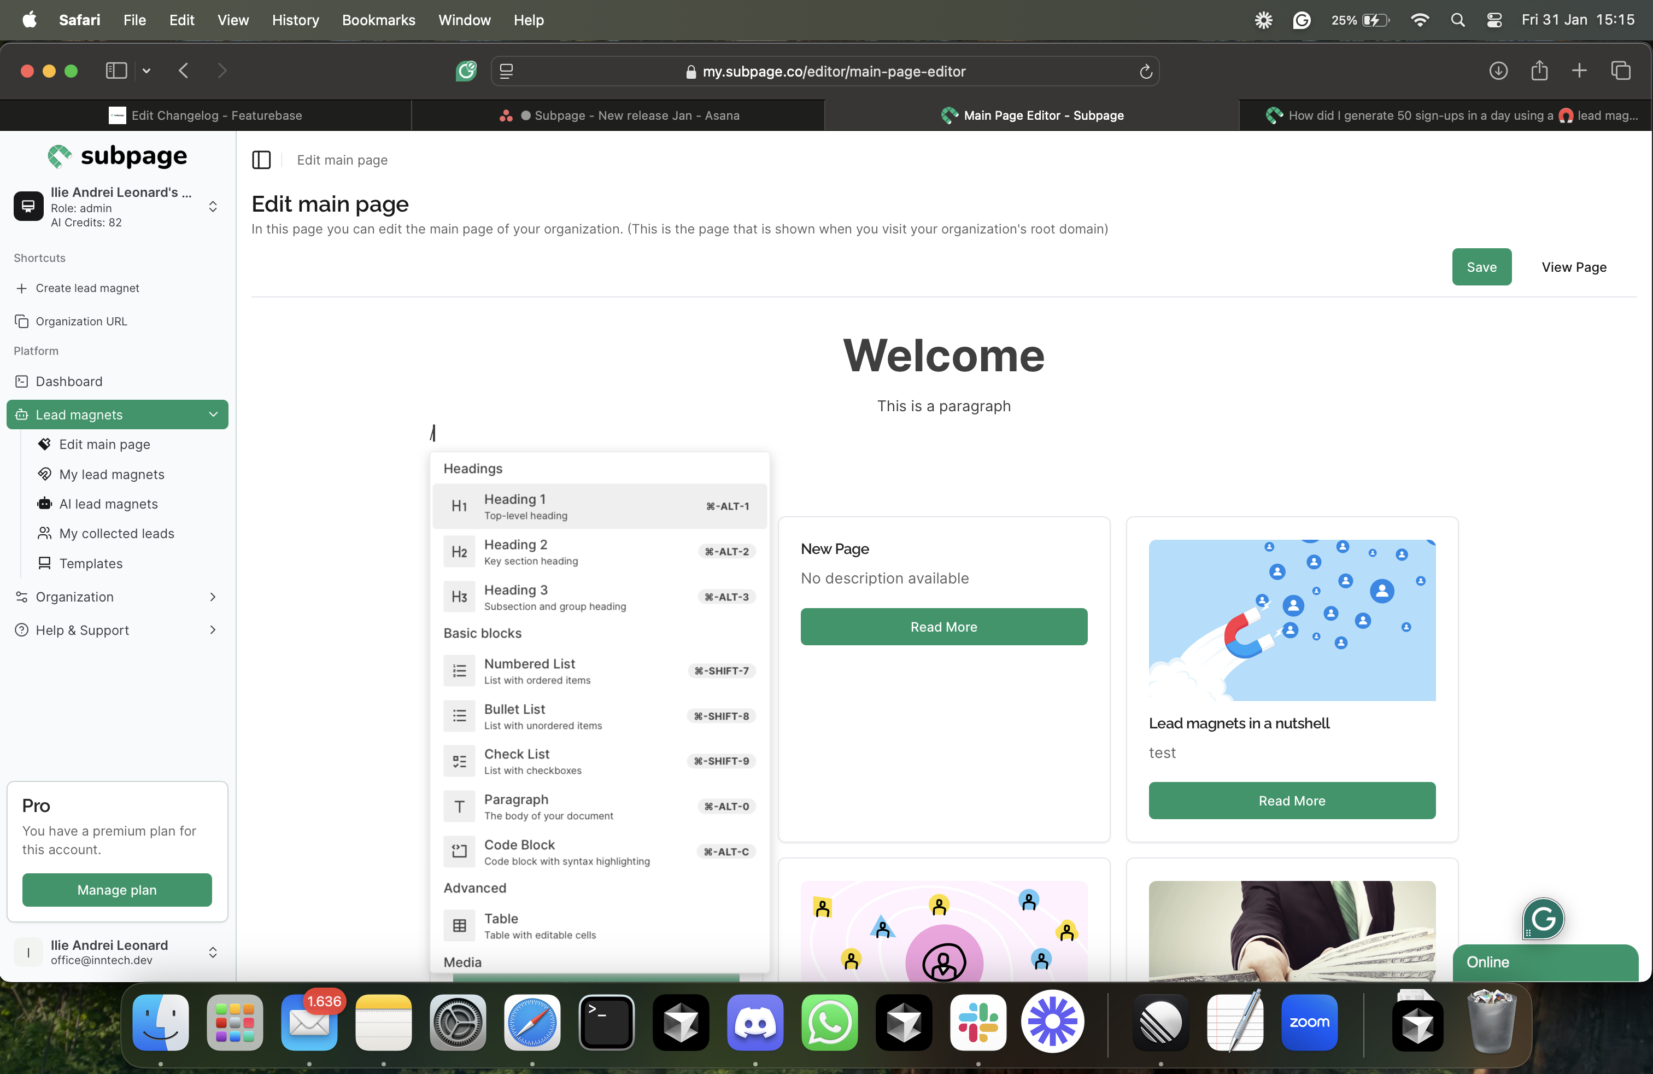Image resolution: width=1653 pixels, height=1074 pixels.
Task: Click the Heading 3 H3 block icon
Action: click(459, 597)
